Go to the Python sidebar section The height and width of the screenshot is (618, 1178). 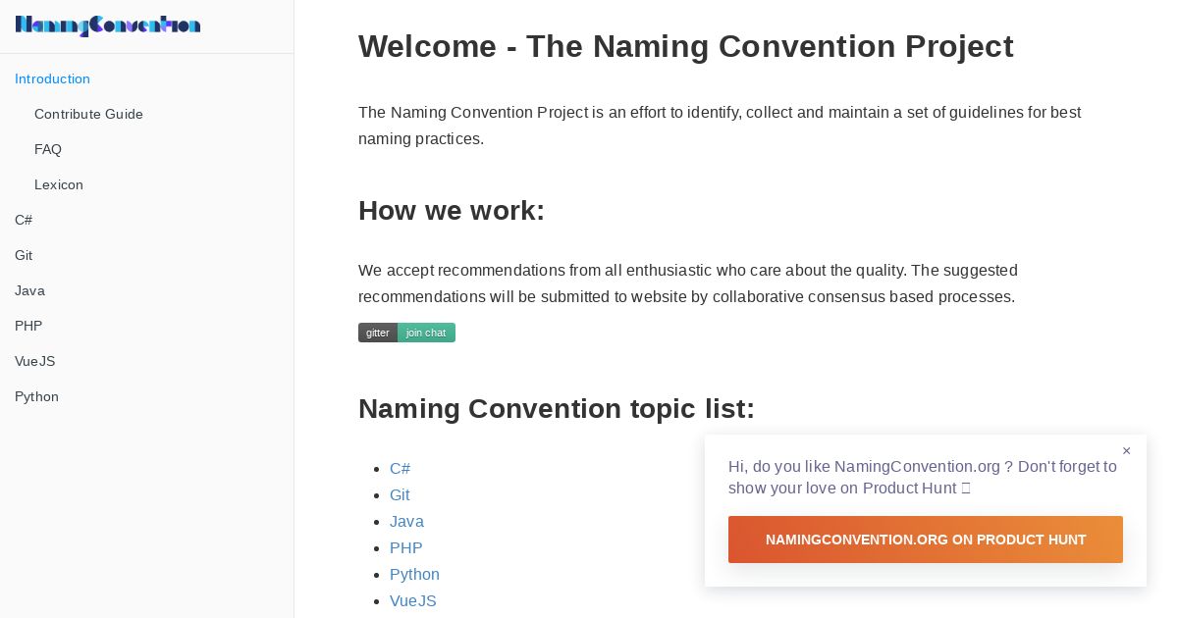(x=36, y=396)
